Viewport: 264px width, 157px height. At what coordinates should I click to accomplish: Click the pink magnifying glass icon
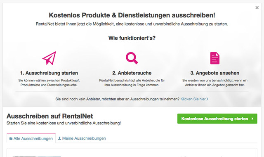[132, 58]
